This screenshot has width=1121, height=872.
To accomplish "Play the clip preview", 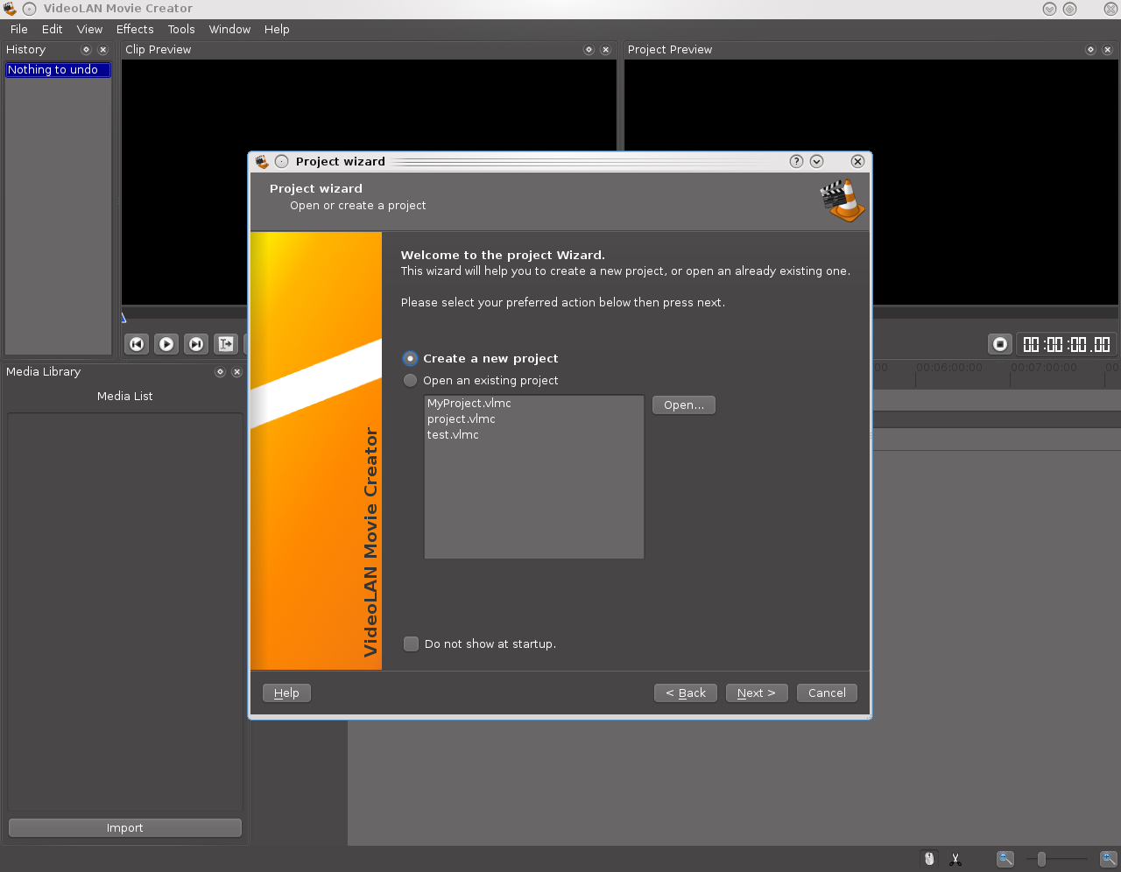I will (166, 344).
